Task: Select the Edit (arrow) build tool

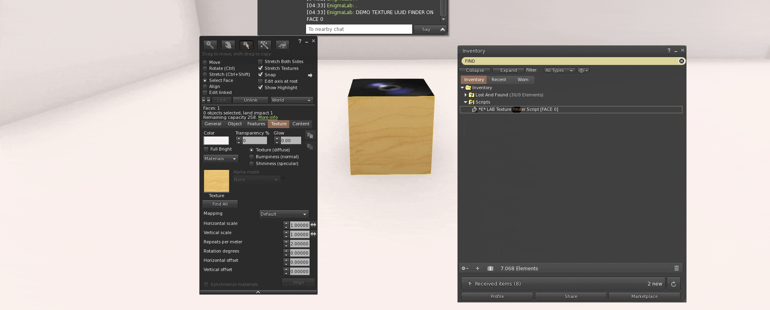Action: pos(246,45)
